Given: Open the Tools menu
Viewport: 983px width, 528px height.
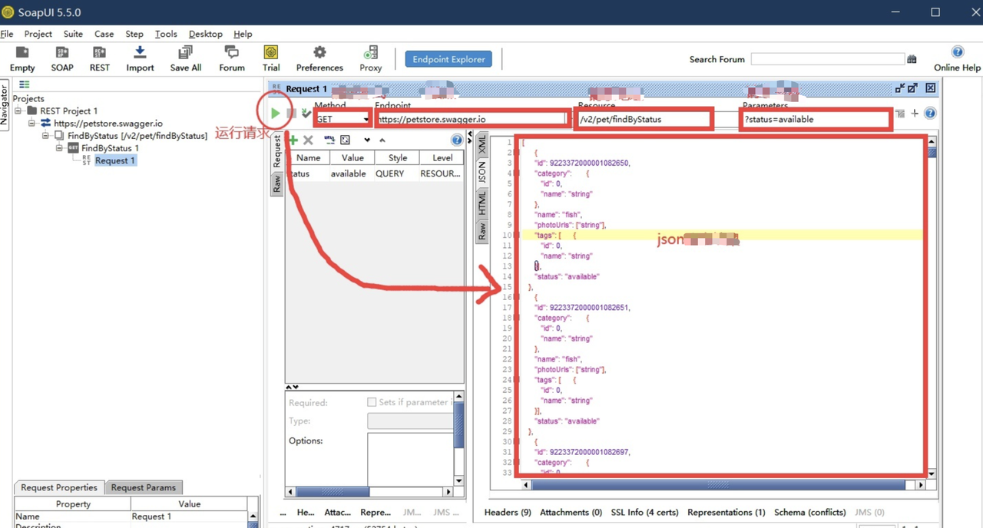Looking at the screenshot, I should click(x=166, y=34).
